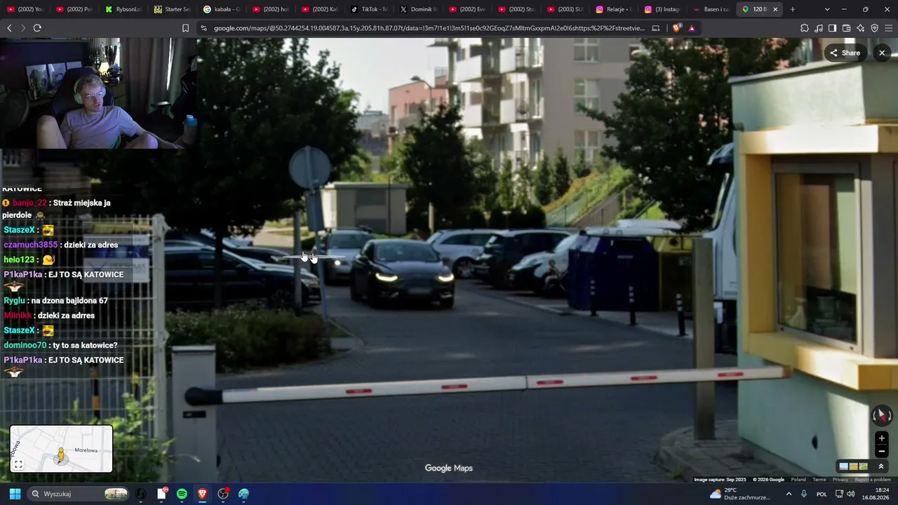Expand the tab search dropdown

pyautogui.click(x=827, y=9)
